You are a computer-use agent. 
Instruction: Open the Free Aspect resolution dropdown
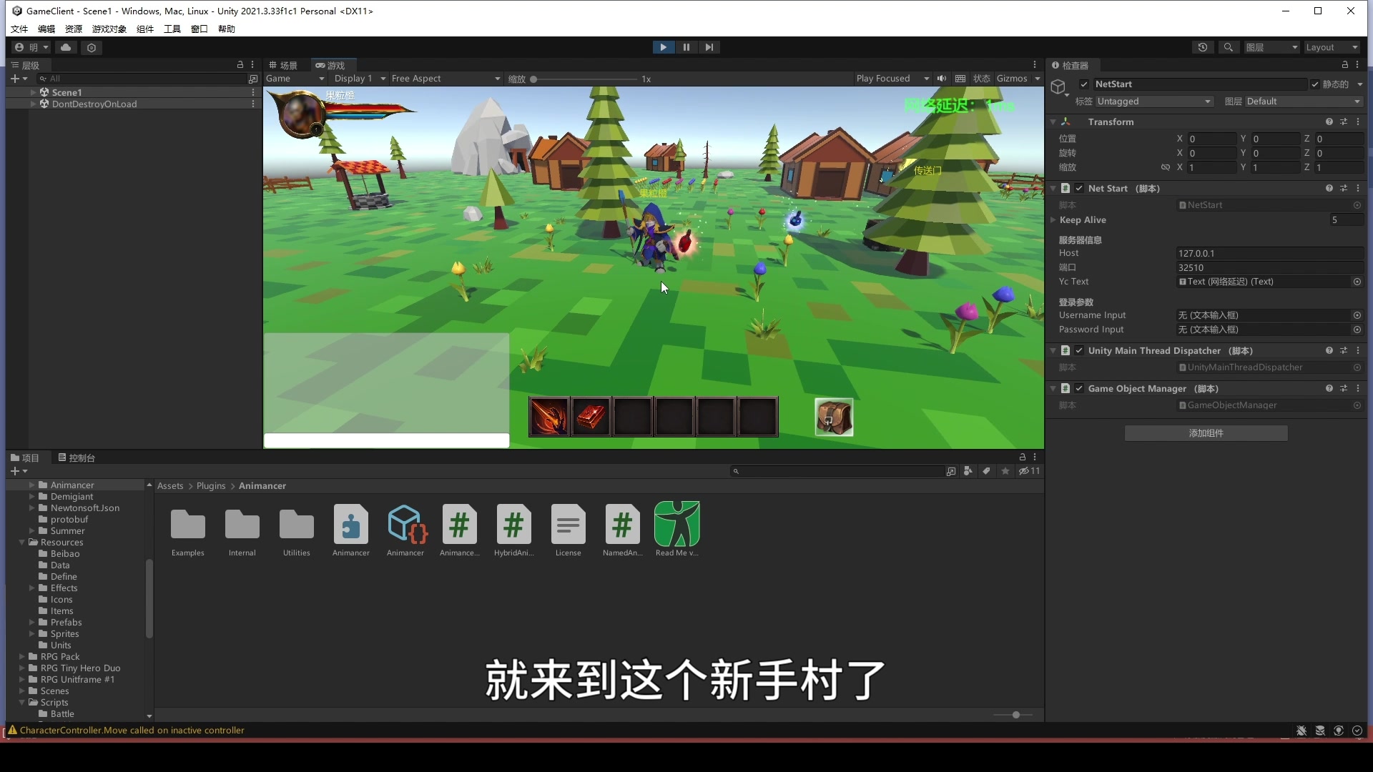point(446,79)
